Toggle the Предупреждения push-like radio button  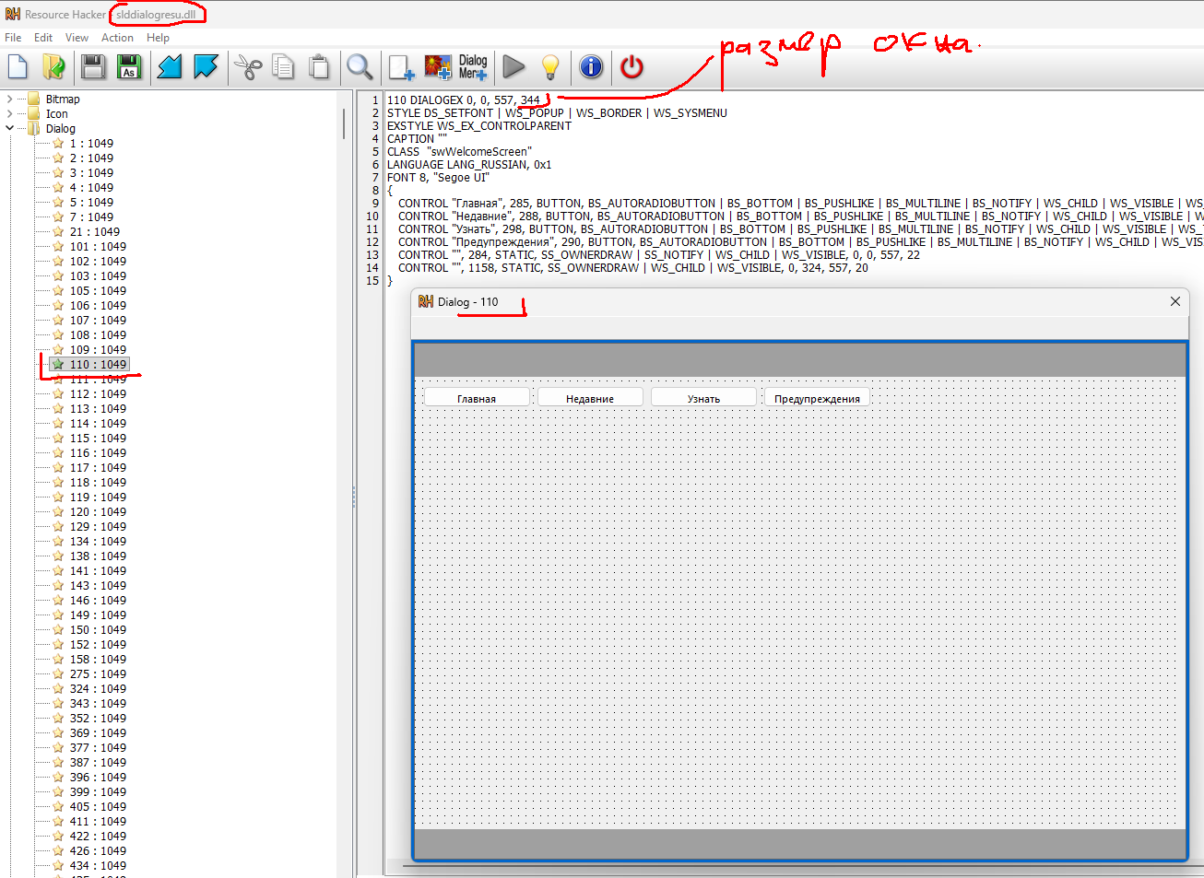[817, 398]
